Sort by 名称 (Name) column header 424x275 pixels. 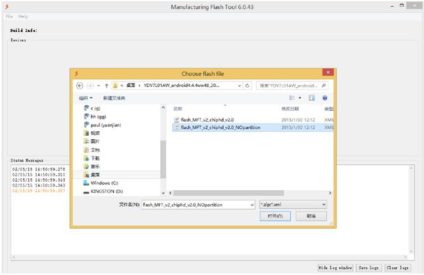[178, 109]
